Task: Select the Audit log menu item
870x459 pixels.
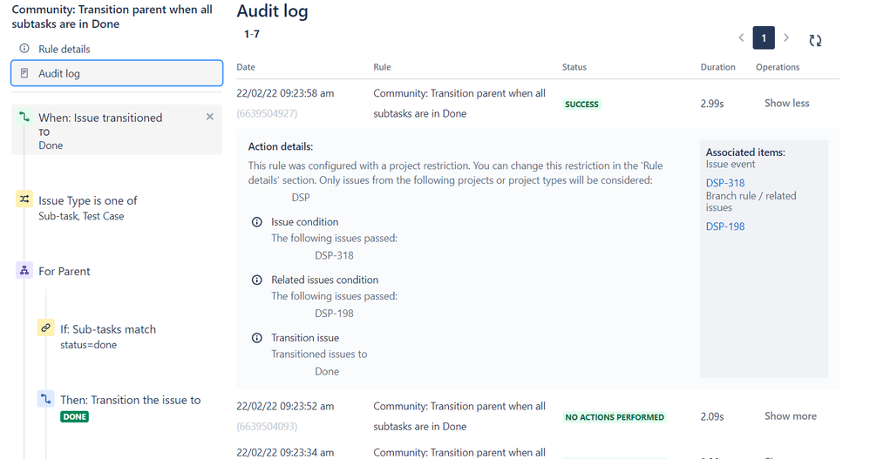Action: click(117, 73)
